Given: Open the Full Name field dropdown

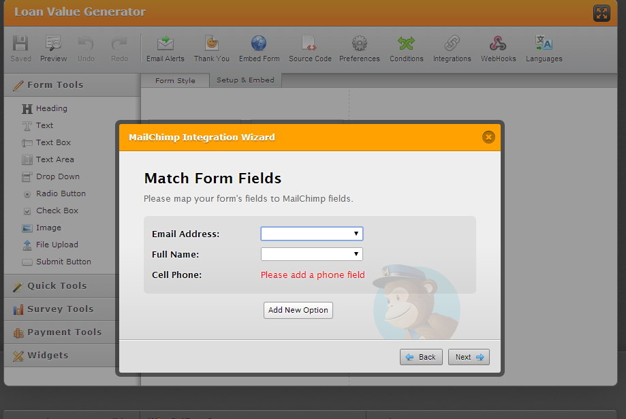Looking at the screenshot, I should tap(311, 254).
